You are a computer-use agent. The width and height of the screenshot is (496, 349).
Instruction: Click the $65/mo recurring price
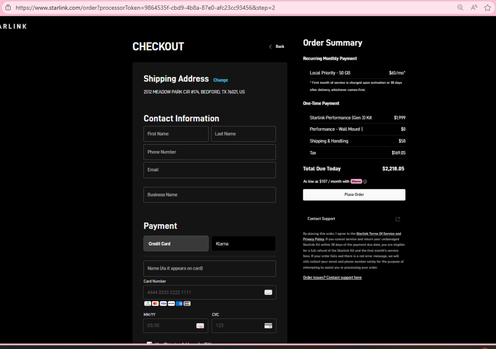point(397,73)
